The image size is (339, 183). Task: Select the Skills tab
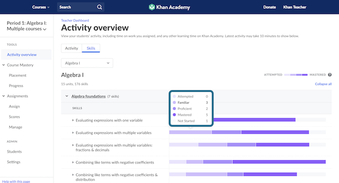pyautogui.click(x=91, y=48)
